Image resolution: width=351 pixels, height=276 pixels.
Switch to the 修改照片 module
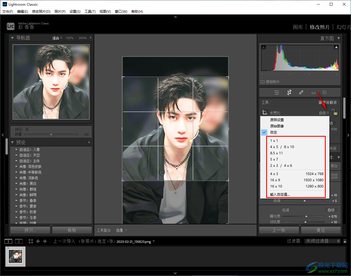coord(320,27)
